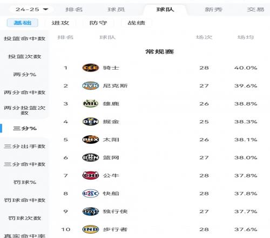Click the NYK Knicks team logo
Screen dimensions: 270x238
pyautogui.click(x=91, y=85)
